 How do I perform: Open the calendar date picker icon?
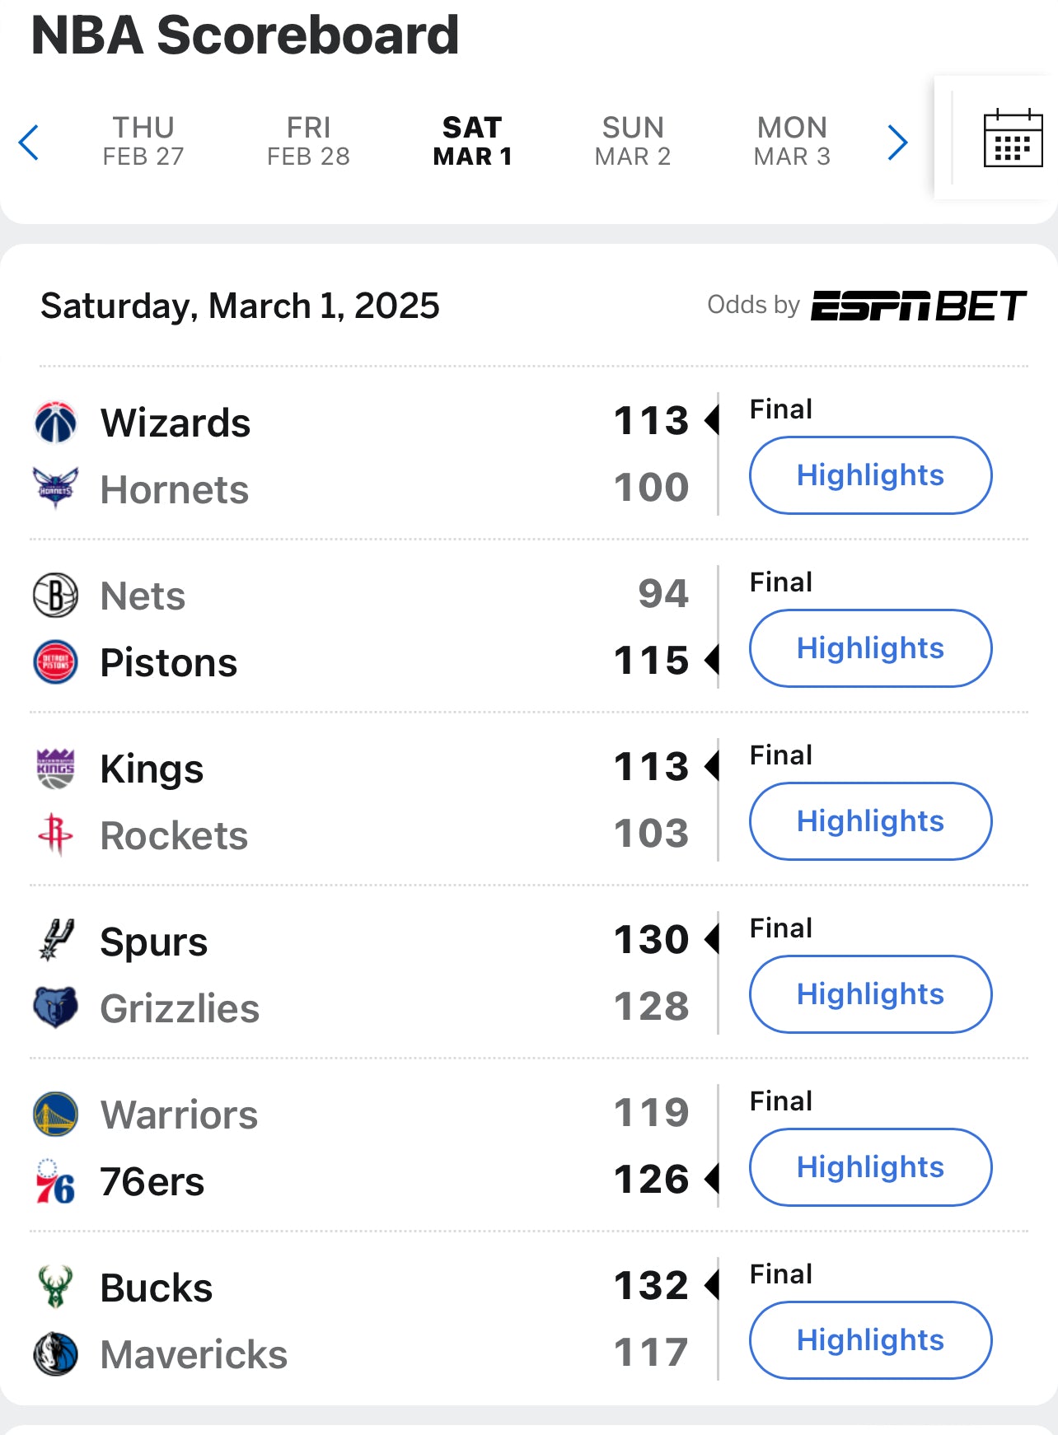click(x=1013, y=138)
